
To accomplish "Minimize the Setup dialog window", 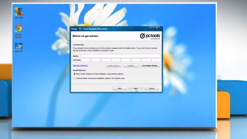I will tap(151, 28).
